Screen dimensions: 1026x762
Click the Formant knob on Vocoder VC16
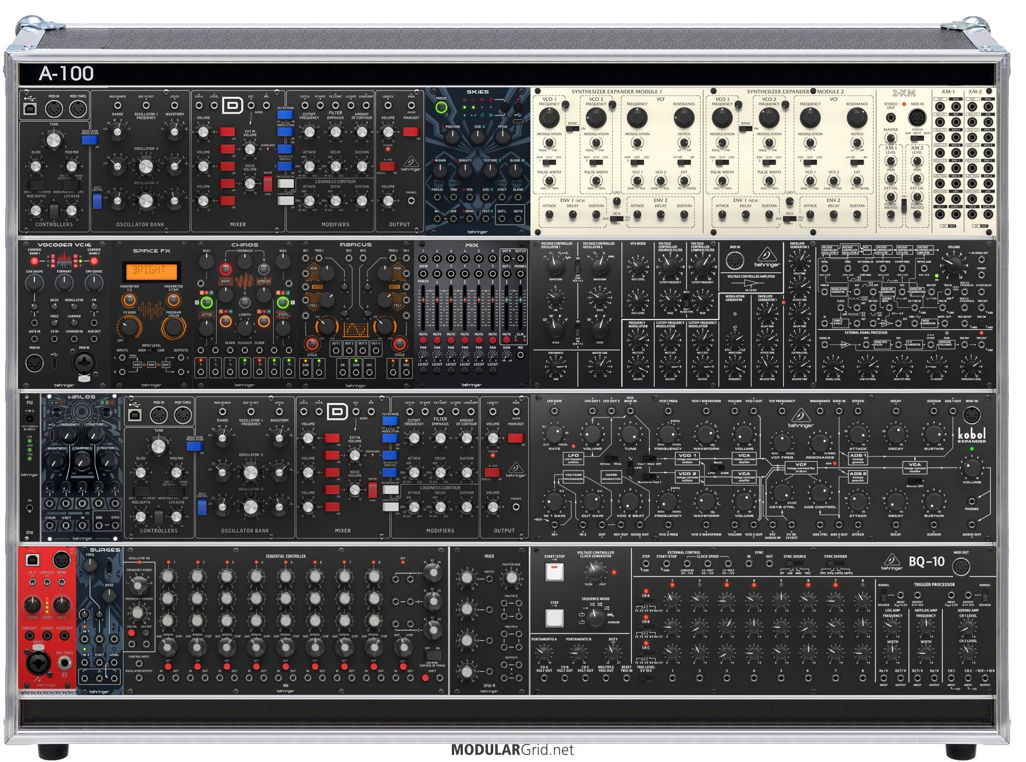64,283
